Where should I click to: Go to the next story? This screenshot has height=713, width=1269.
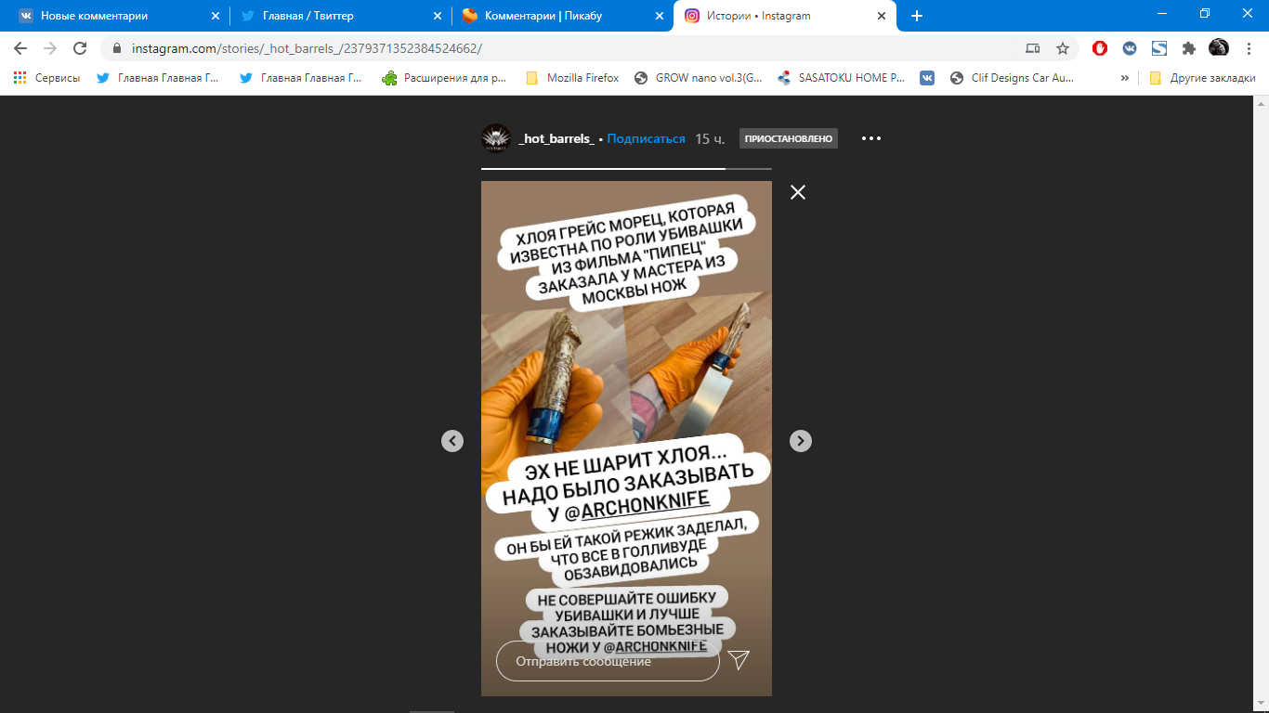tap(800, 441)
